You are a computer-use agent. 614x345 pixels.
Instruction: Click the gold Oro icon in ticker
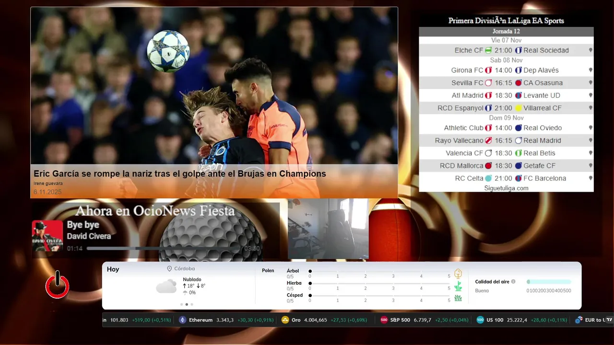(x=285, y=320)
